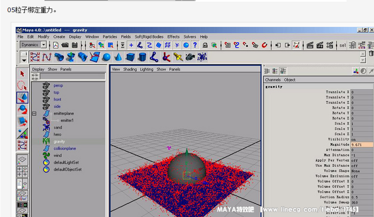Create a cylinder from the shelf
This screenshot has height=217, width=374.
pos(143,57)
